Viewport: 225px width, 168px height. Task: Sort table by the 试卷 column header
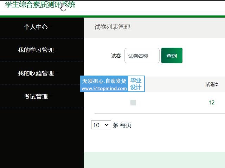[212, 84]
